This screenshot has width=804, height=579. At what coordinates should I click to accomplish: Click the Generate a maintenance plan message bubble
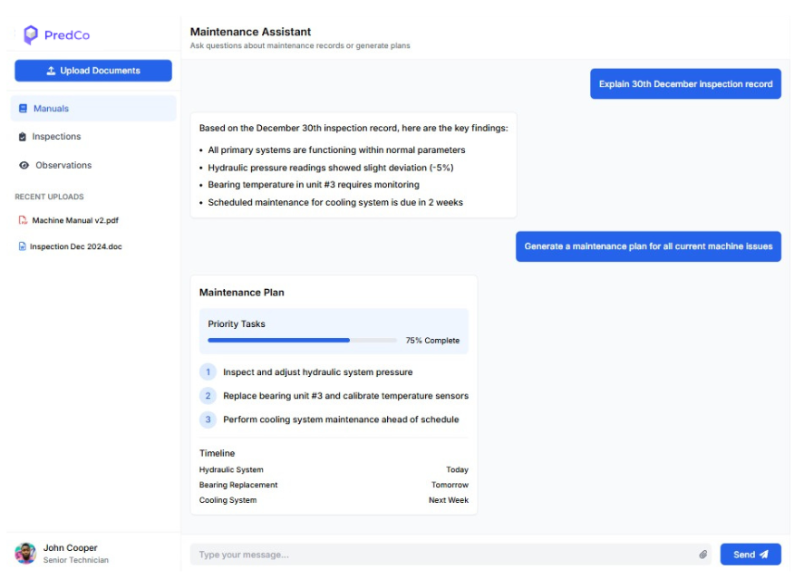point(648,246)
